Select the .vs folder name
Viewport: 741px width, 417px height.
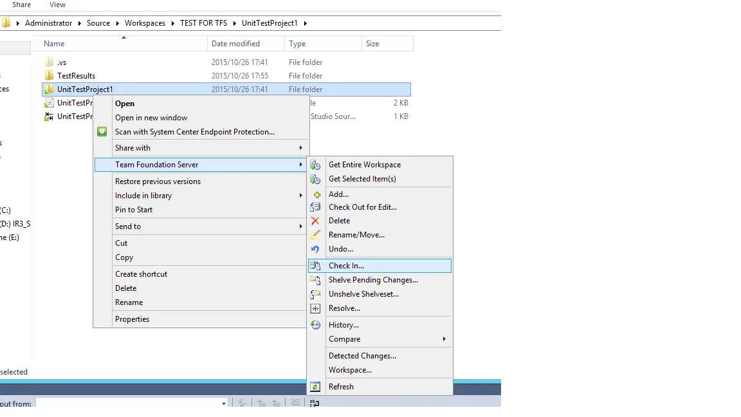click(62, 62)
